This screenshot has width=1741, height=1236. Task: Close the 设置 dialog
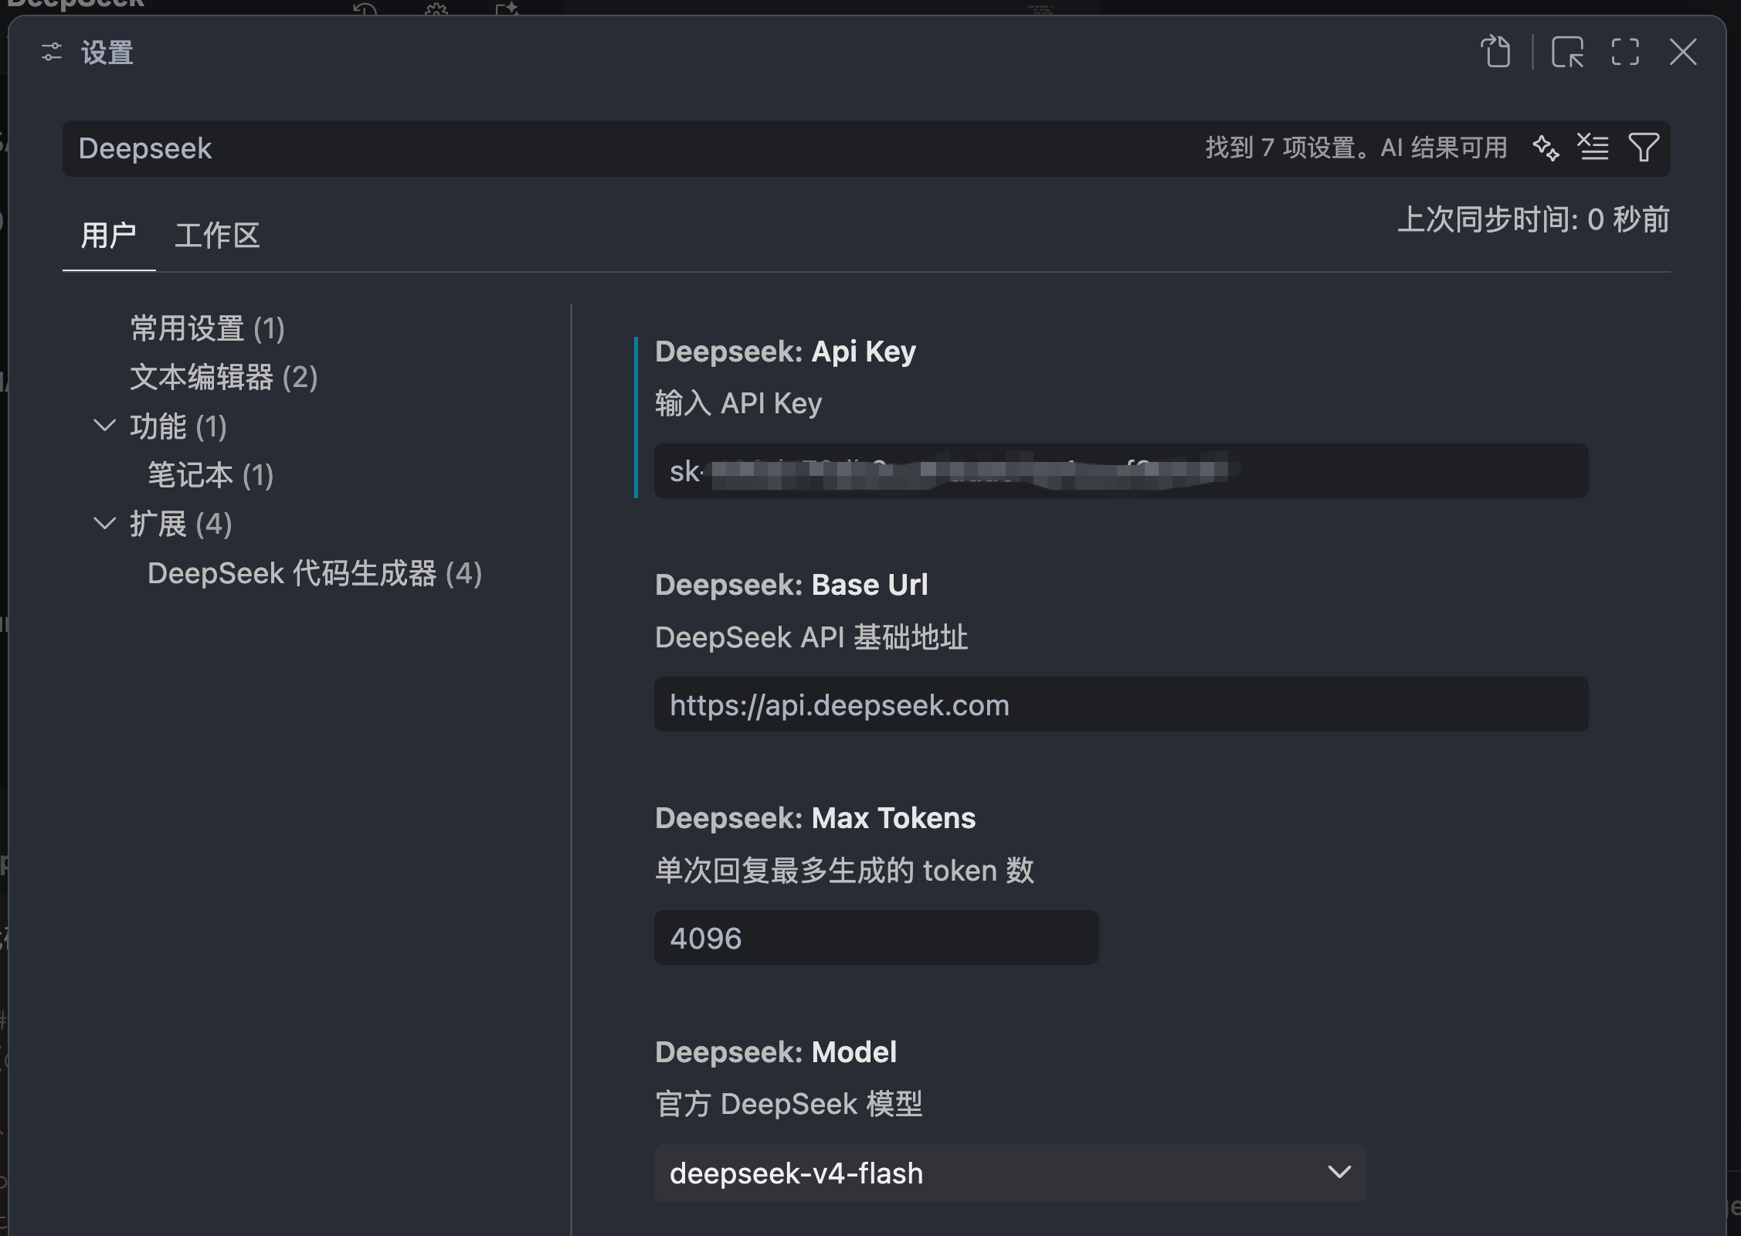pos(1683,53)
